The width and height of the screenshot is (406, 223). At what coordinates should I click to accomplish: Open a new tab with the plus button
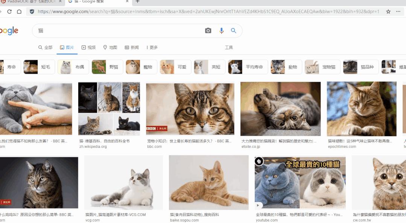pyautogui.click(x=137, y=2)
